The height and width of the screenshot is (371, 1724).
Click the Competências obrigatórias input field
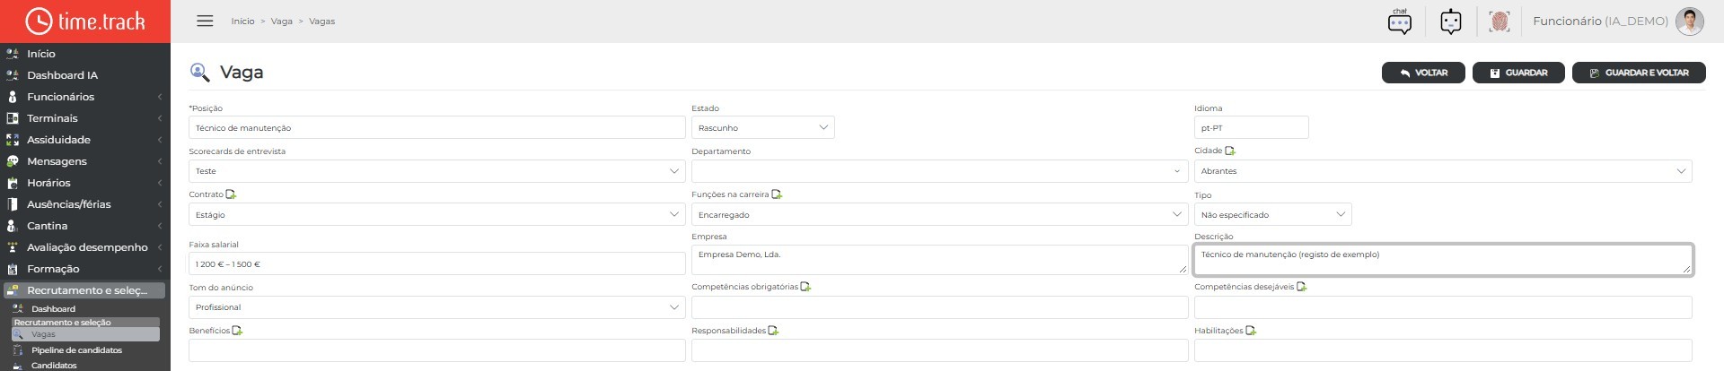[x=939, y=306]
